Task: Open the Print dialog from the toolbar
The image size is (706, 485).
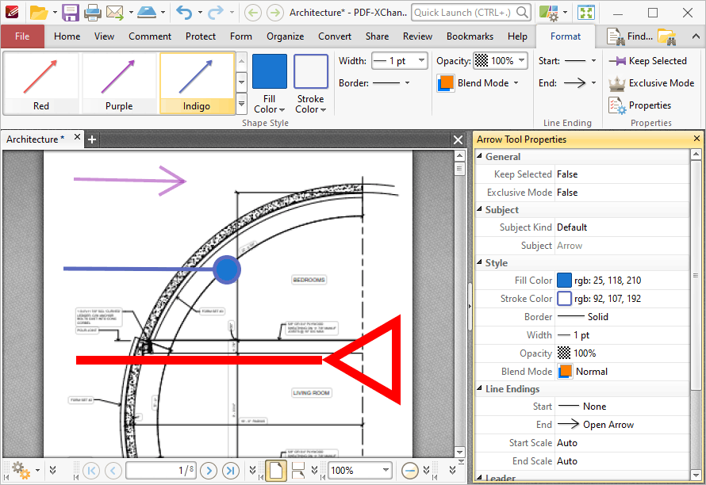Action: (91, 13)
